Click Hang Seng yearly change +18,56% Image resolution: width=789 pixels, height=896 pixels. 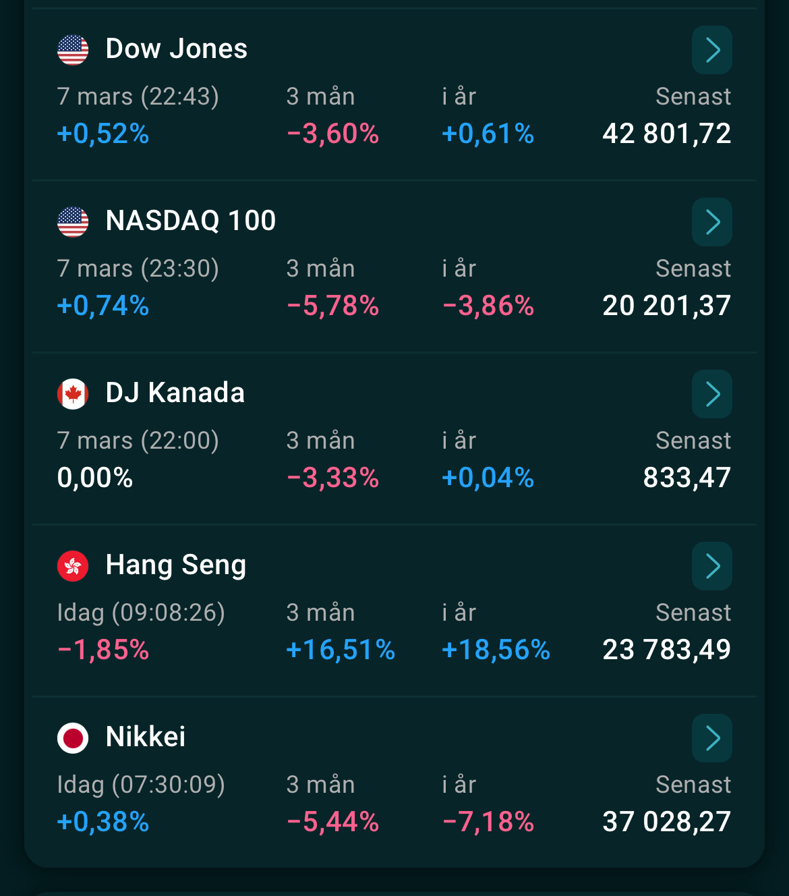pyautogui.click(x=496, y=650)
